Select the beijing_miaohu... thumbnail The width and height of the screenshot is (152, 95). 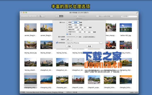pos(126,45)
